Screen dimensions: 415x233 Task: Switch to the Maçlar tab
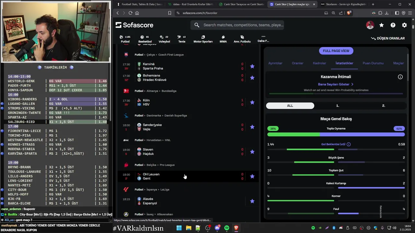click(398, 63)
